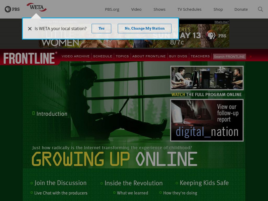Viewport: 268px width, 201px height.
Task: Dismiss the local station prompt with X
Action: [x=30, y=28]
